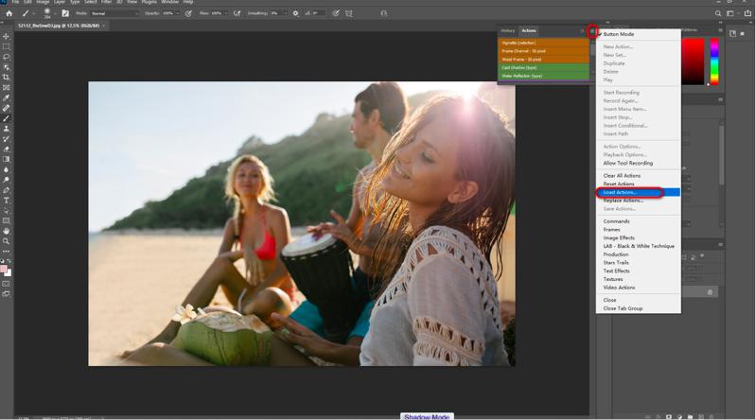
Task: Select the Gradient tool
Action: (7, 159)
